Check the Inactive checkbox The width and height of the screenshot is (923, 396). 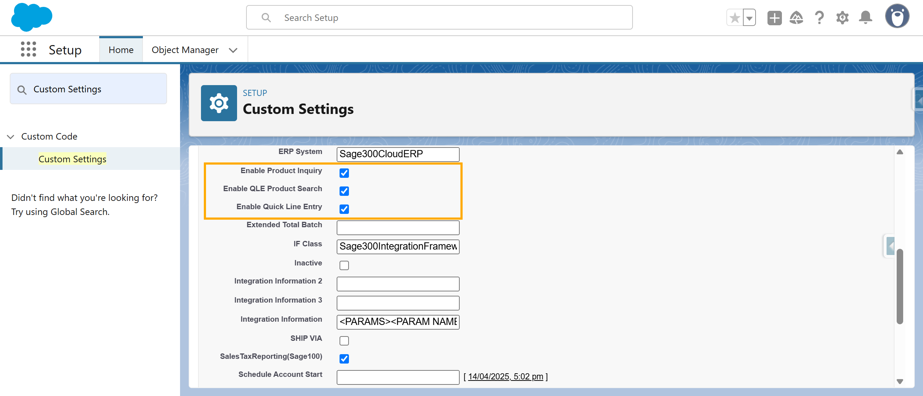click(344, 265)
